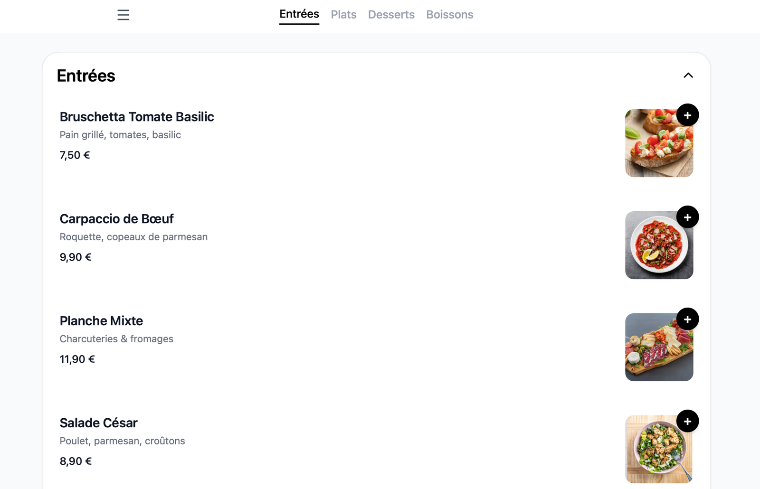The height and width of the screenshot is (489, 760).
Task: Click the 11,90 € price
Action: [x=77, y=359]
